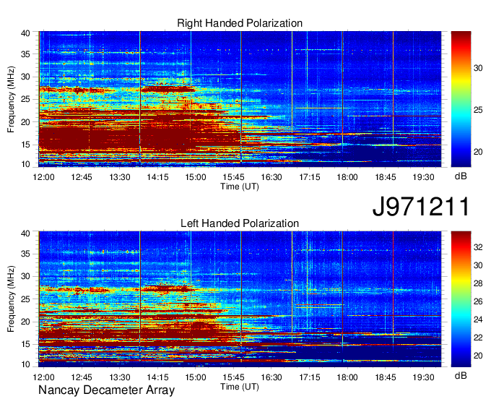Click the Right Handed Polarization spectrogram
The width and height of the screenshot is (491, 399).
[240, 99]
